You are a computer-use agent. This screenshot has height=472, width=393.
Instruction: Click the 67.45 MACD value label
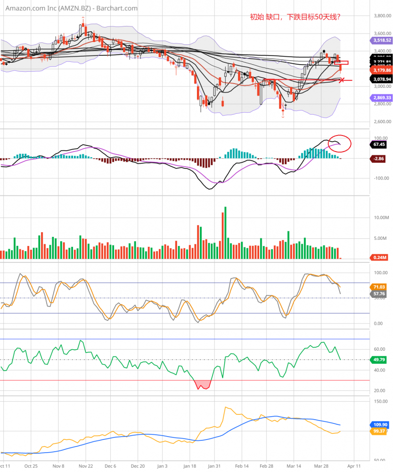[379, 145]
